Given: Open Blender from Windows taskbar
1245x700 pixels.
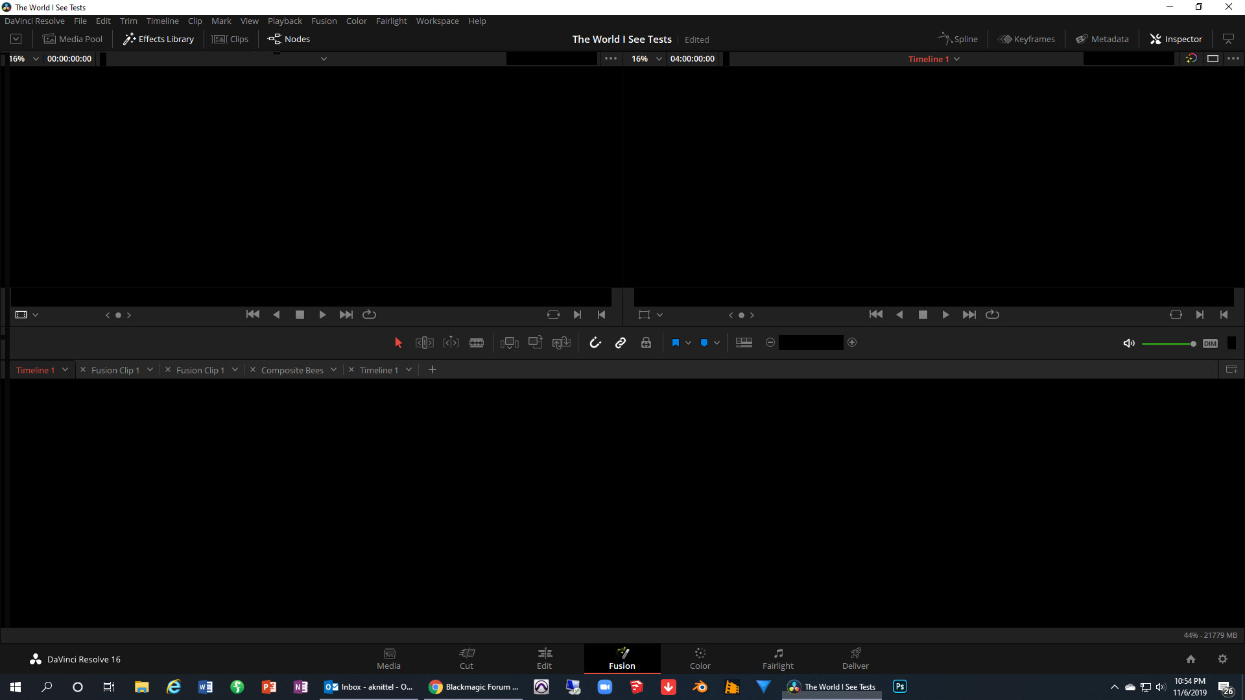Looking at the screenshot, I should [x=700, y=686].
